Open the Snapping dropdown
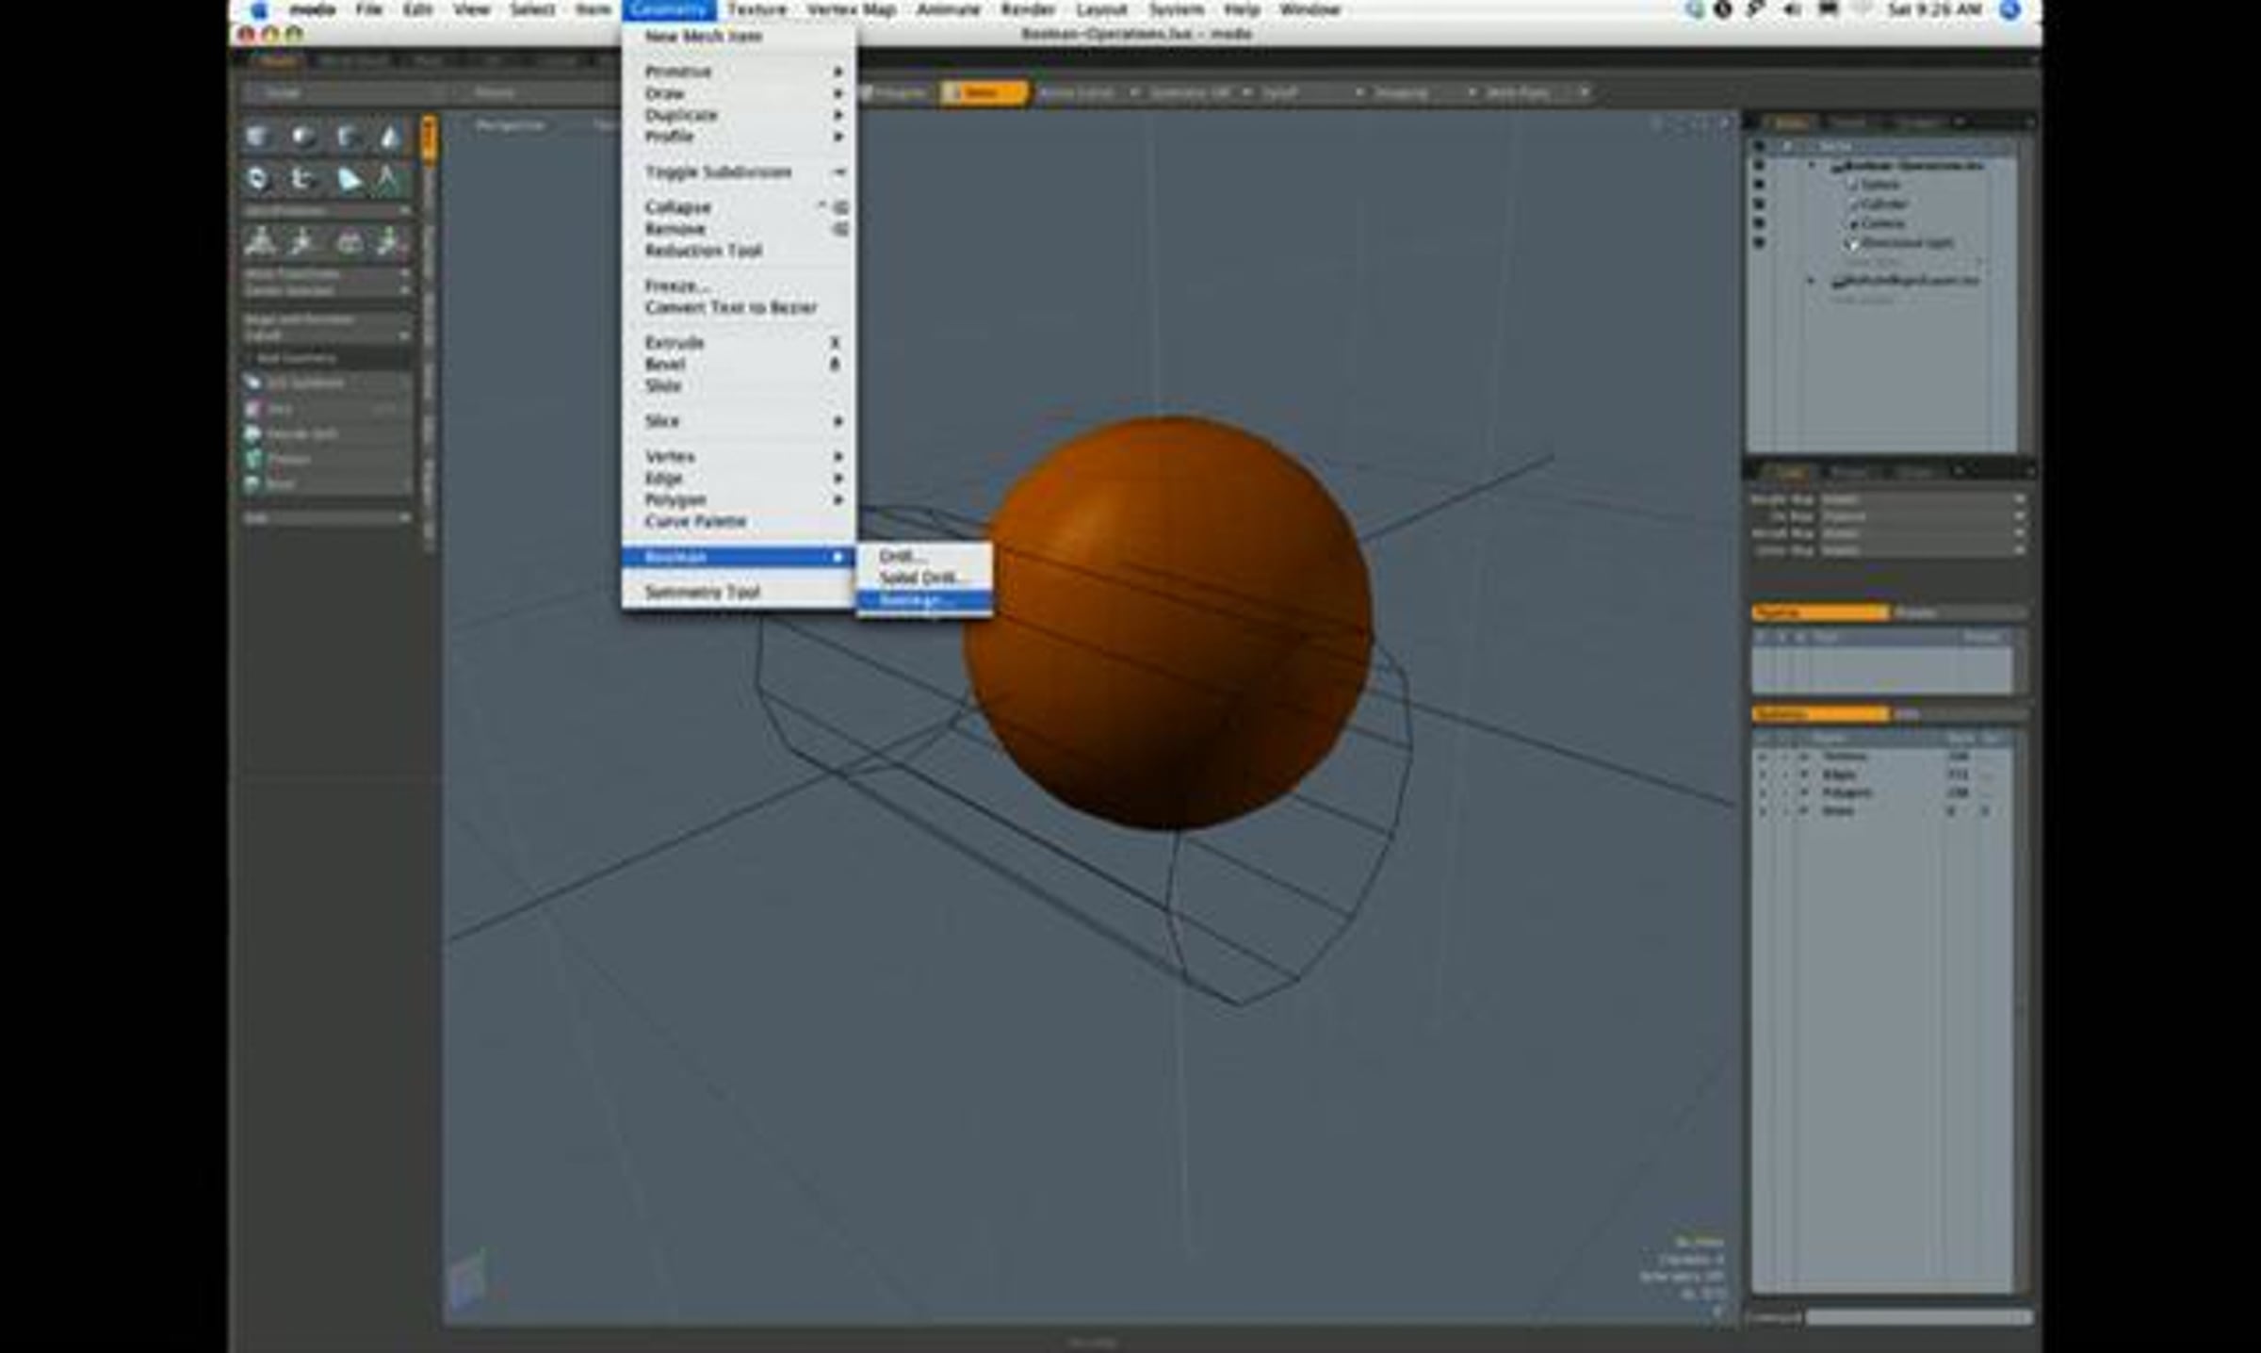Screen dimensions: 2261x1353 [x=1424, y=92]
